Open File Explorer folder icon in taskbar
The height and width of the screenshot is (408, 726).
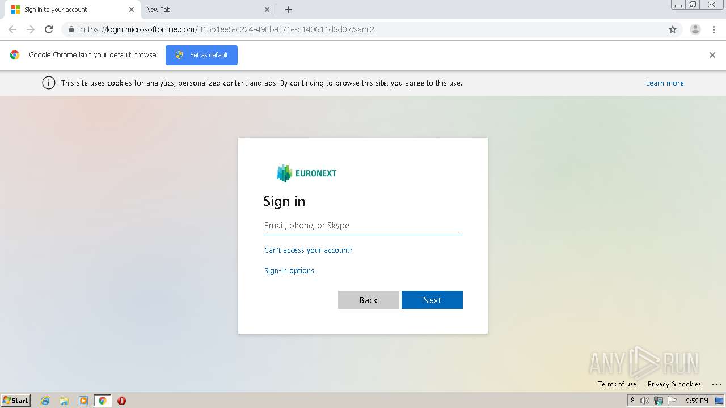tap(64, 401)
